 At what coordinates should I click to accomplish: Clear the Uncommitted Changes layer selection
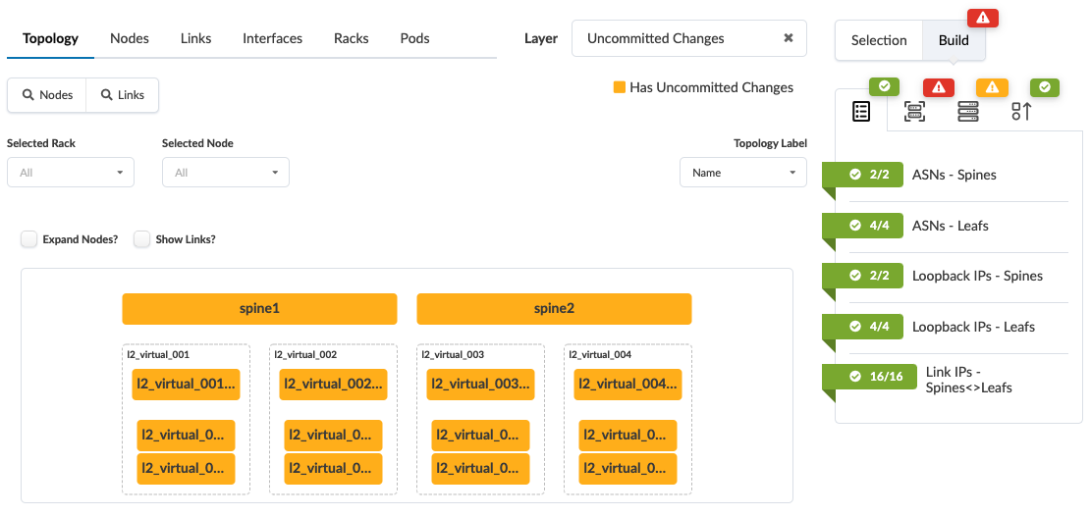point(788,38)
